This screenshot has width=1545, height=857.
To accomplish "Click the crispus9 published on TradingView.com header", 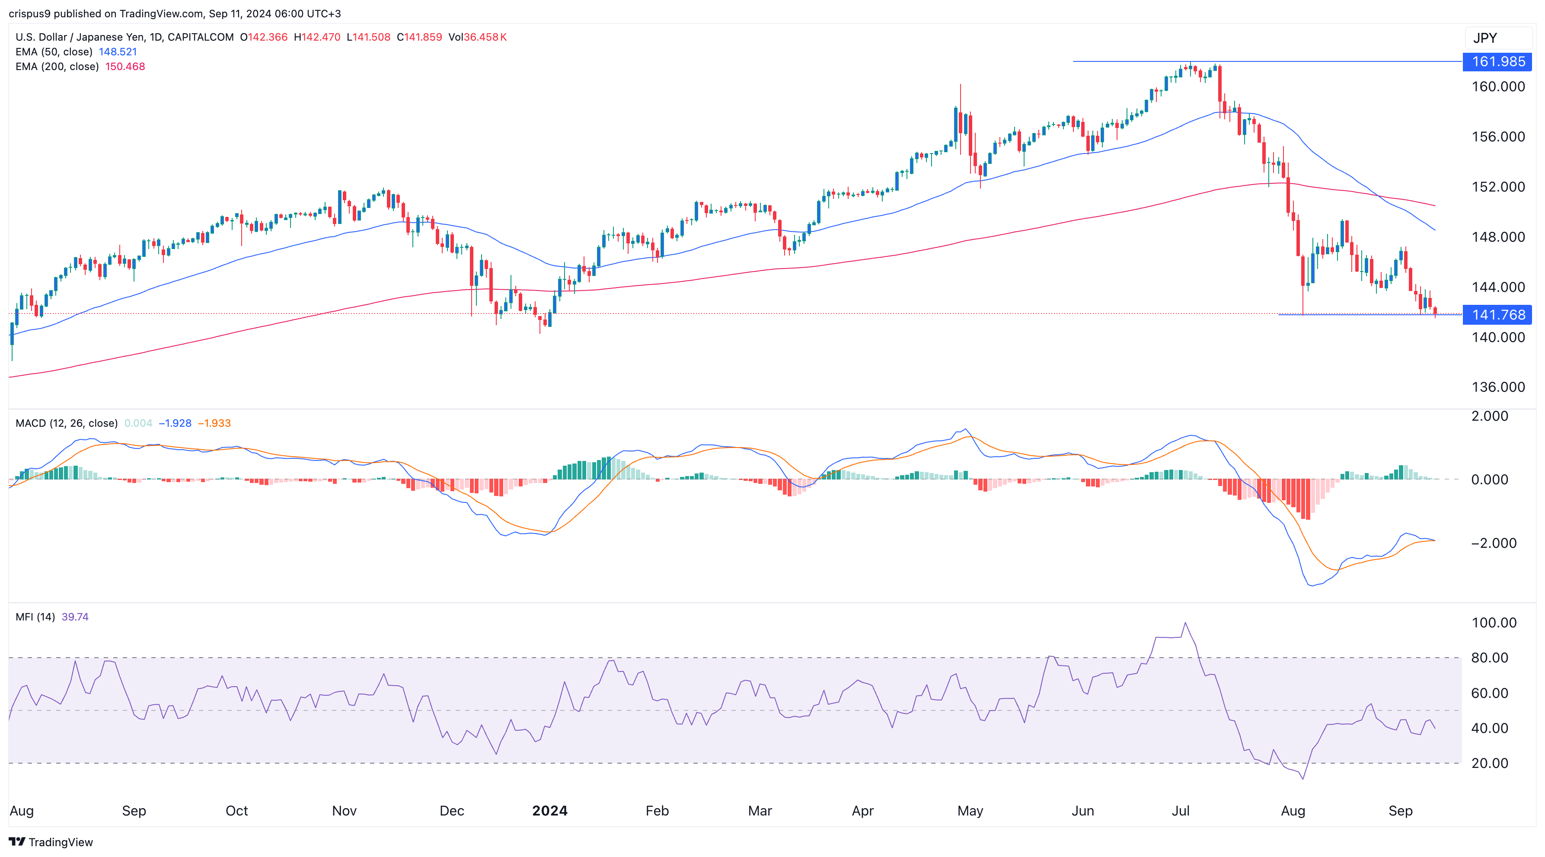I will tap(175, 13).
